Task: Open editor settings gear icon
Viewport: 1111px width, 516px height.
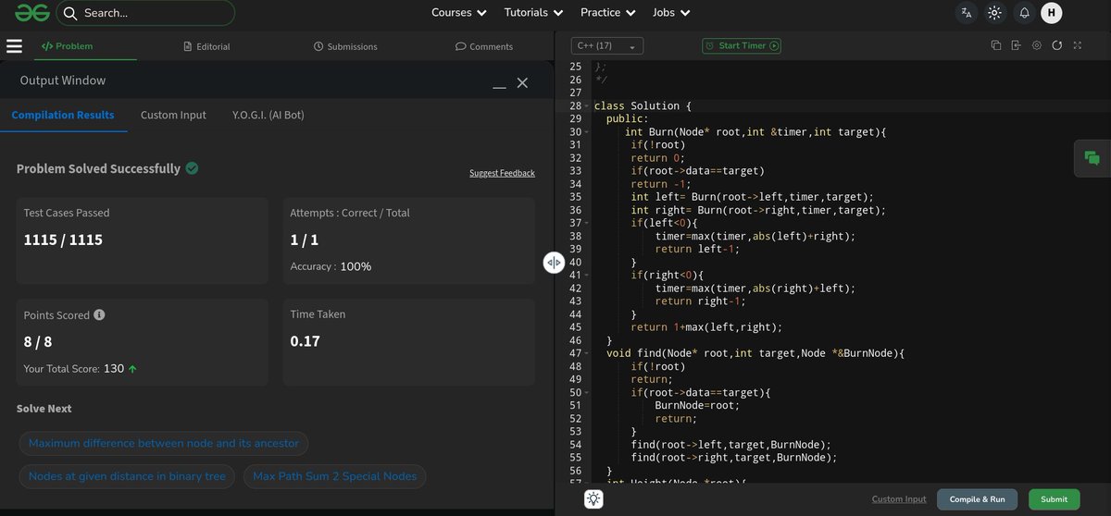Action: (x=1036, y=45)
